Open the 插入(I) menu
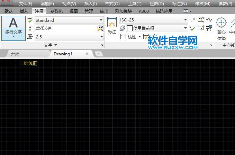The width and height of the screenshot is (235, 155). (91, 3)
